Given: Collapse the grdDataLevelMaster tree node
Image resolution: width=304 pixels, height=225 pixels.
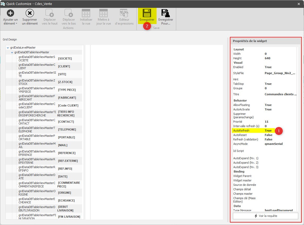Looking at the screenshot, I should [x=8, y=48].
